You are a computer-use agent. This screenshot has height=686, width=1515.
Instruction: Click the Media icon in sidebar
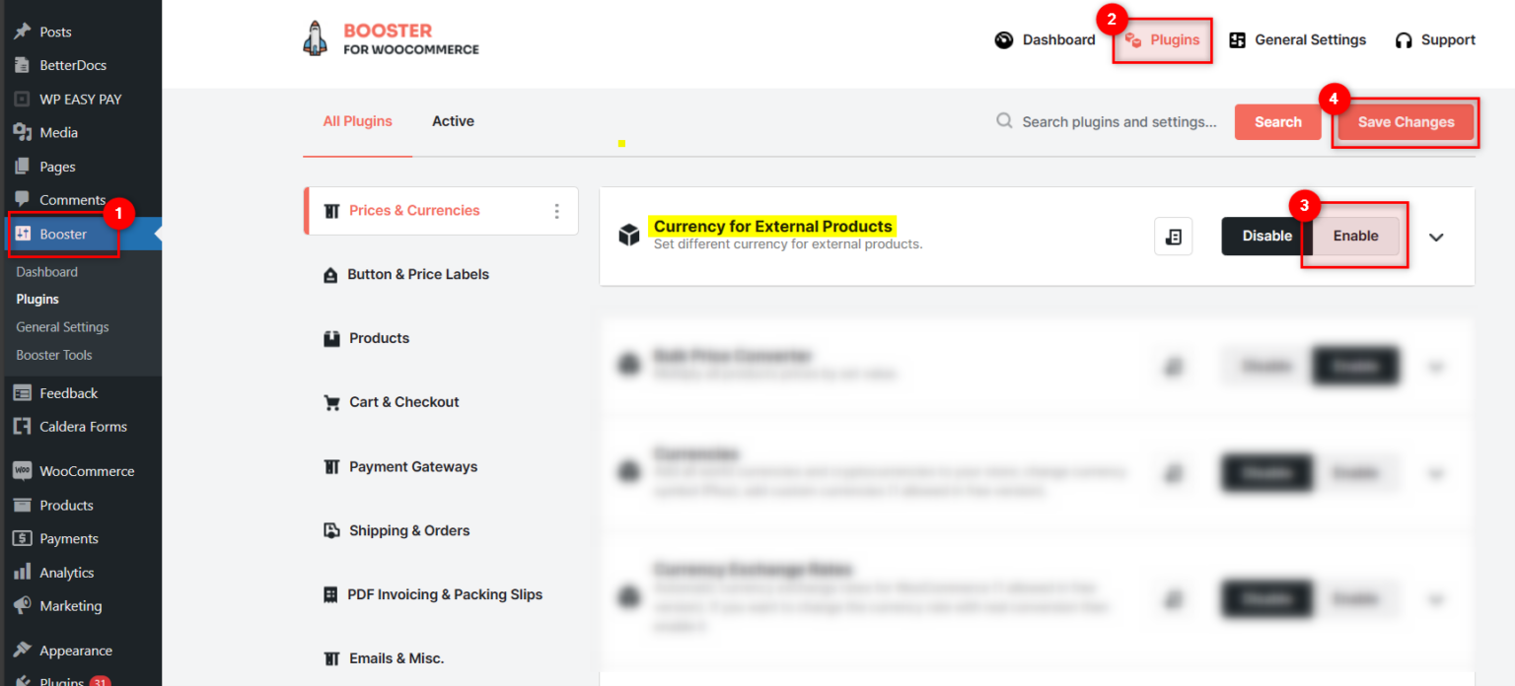point(23,132)
